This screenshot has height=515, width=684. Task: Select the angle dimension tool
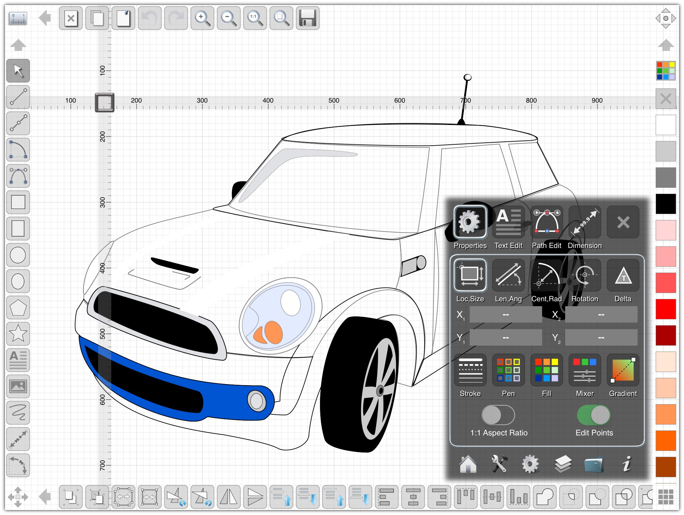[18, 465]
